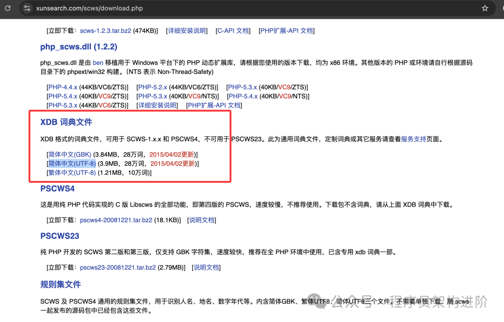
Task: Open the php_scws.dll (1.2.2) heading link
Action: (79, 47)
